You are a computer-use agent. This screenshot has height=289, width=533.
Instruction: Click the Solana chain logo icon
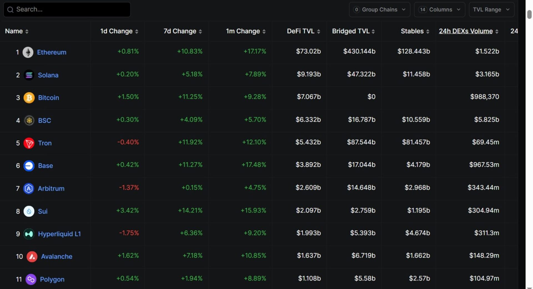[29, 75]
